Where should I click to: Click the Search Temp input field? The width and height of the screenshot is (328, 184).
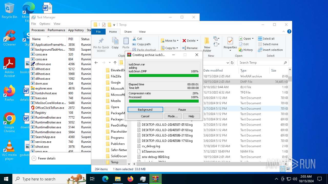point(263,63)
